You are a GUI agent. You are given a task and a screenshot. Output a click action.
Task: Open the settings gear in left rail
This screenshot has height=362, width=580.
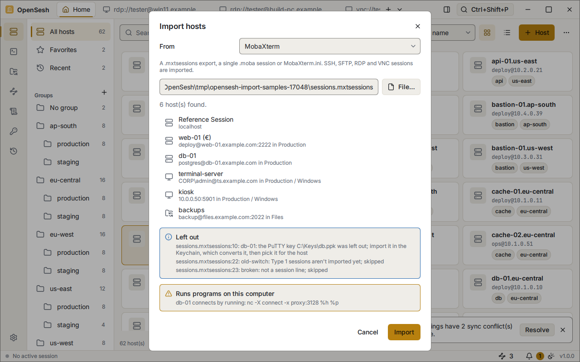pyautogui.click(x=14, y=338)
